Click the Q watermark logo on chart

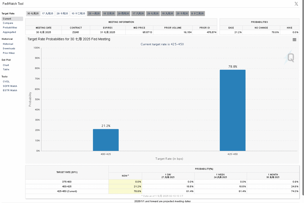coord(290,58)
